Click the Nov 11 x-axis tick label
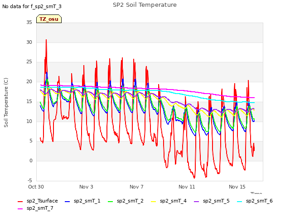Screen dimensions: 290x217 [187, 187]
